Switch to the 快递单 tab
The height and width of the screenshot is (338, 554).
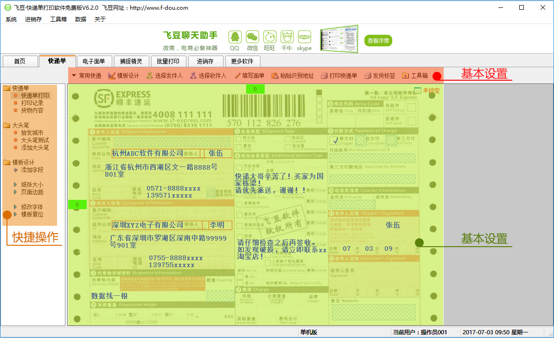(x=57, y=61)
